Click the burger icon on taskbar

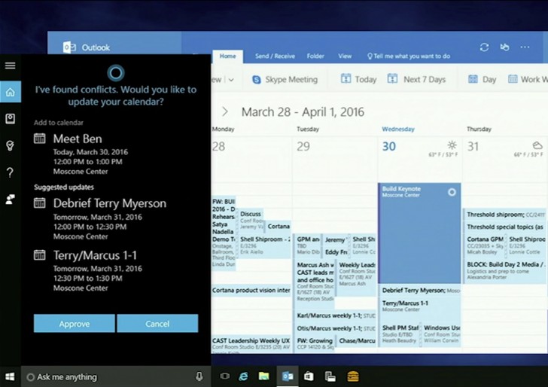coord(353,376)
